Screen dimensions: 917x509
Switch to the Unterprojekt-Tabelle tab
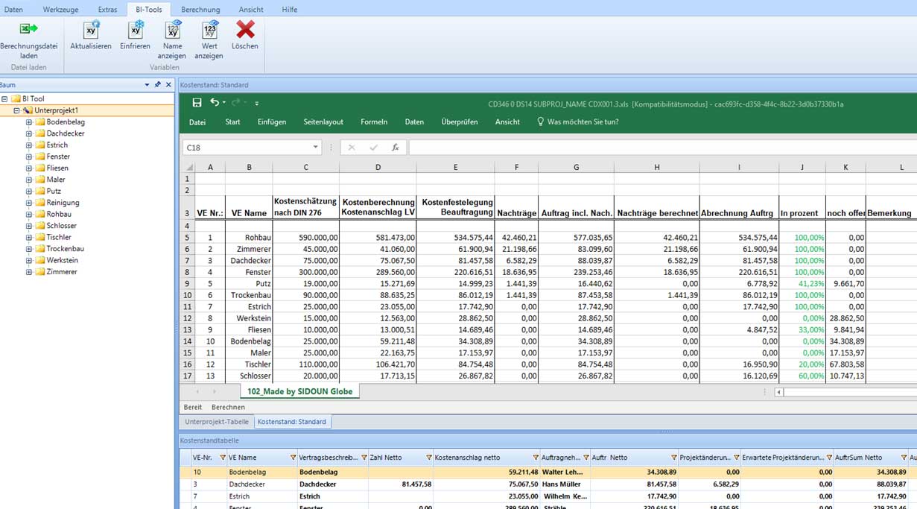pos(216,422)
